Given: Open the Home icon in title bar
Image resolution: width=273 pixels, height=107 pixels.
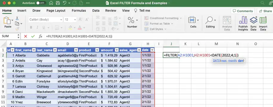Looking at the screenshot, I should pos(51,3).
